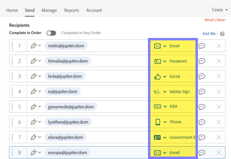Click the leda@jupiter.dom email chip
This screenshot has height=159, width=231.
(65, 76)
